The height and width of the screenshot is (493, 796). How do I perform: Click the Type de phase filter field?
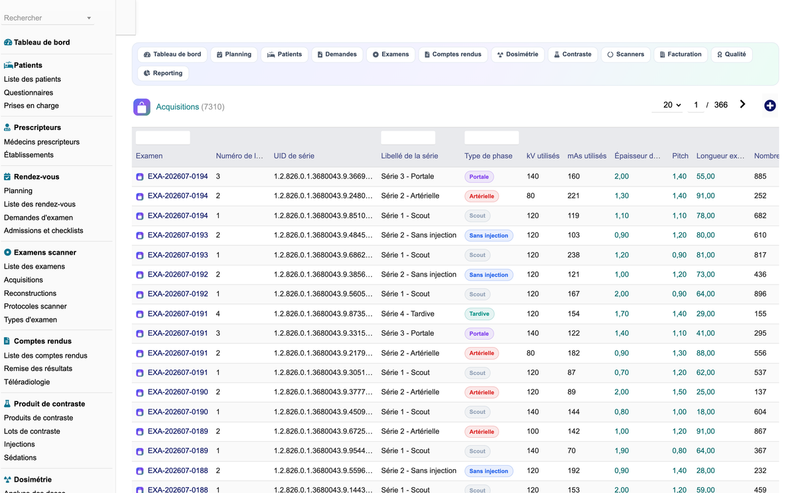pyautogui.click(x=492, y=137)
